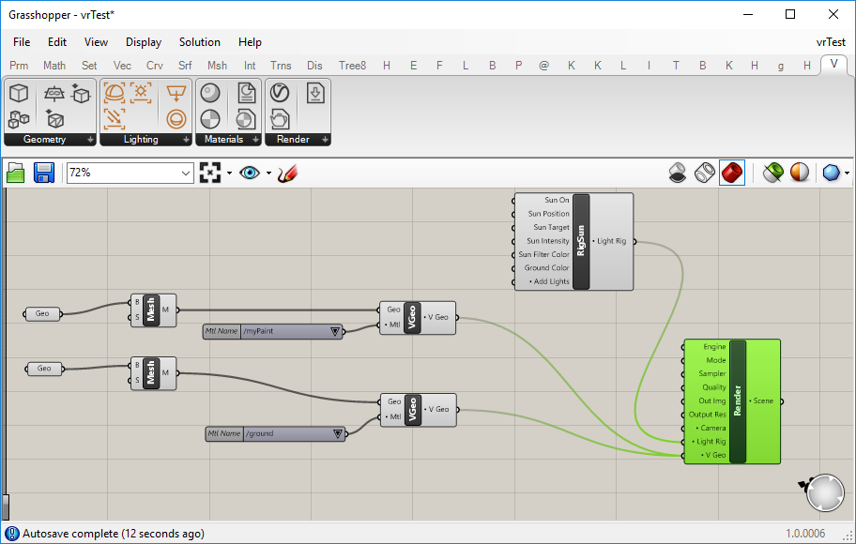Open the eye named views dropdown arrow
Screen dimensions: 856x544
coord(268,174)
